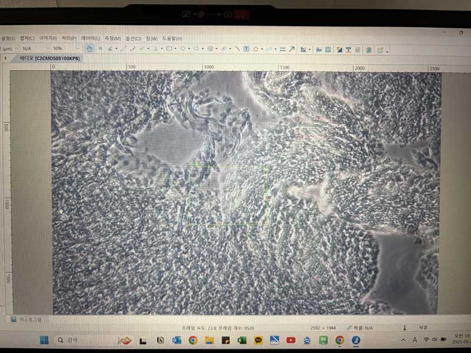Open the 측정(M) menu
471x353 pixels.
112,38
